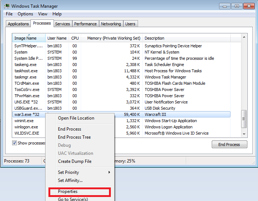The height and width of the screenshot is (201, 258).
Task: Sort by the Description column header
Action: (x=186, y=38)
